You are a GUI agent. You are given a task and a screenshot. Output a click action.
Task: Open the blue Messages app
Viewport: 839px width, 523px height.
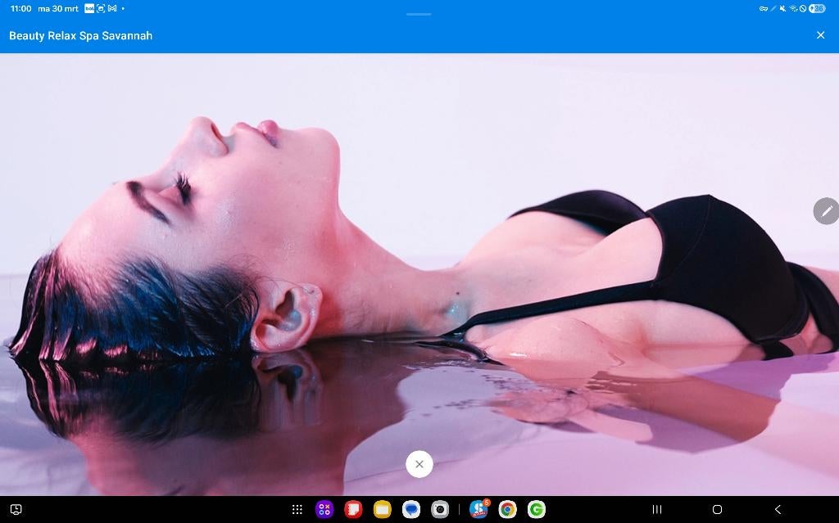point(411,510)
